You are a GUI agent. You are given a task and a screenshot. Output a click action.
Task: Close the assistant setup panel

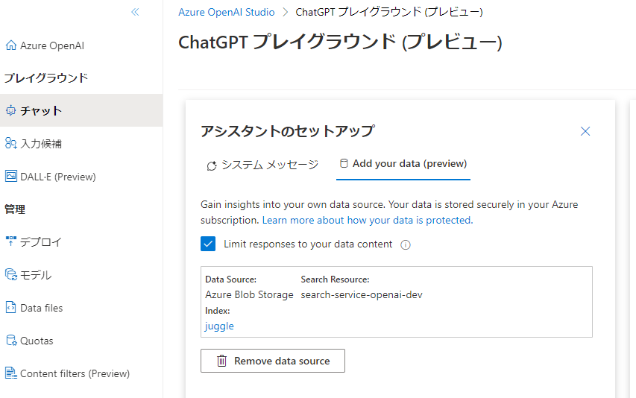tap(585, 131)
